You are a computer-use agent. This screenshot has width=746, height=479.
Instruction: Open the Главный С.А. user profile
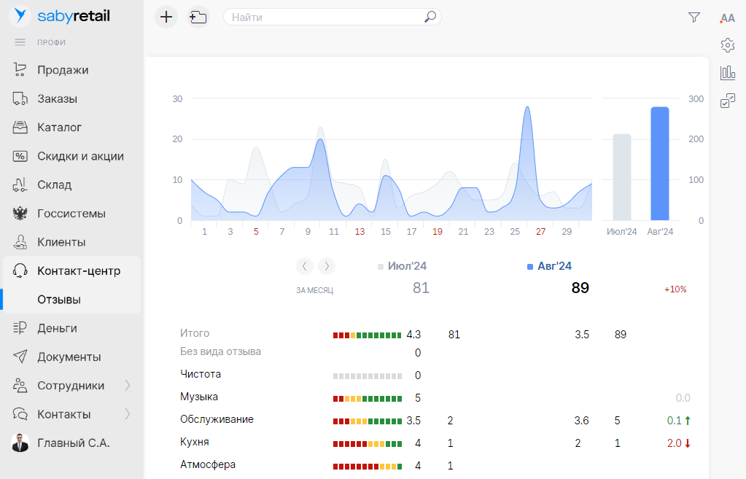(73, 443)
